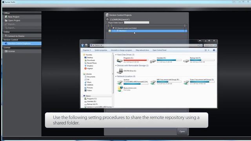Select Music library
251x141 pixels.
(89, 82)
